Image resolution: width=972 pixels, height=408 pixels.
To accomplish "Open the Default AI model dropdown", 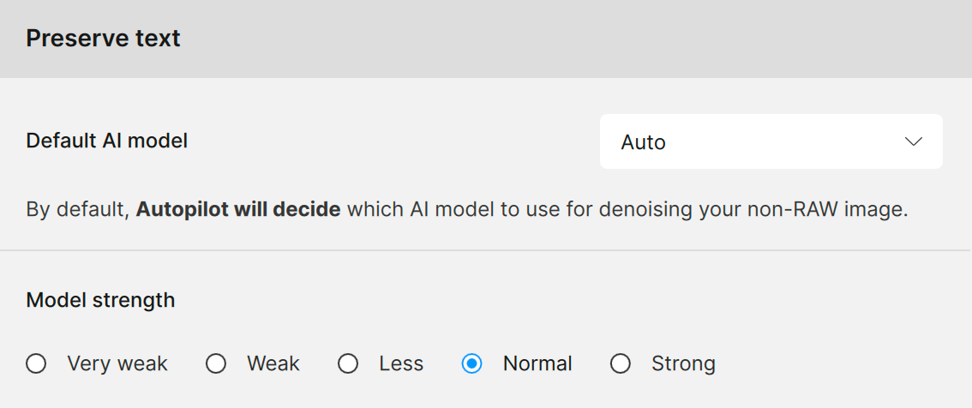I will point(771,141).
